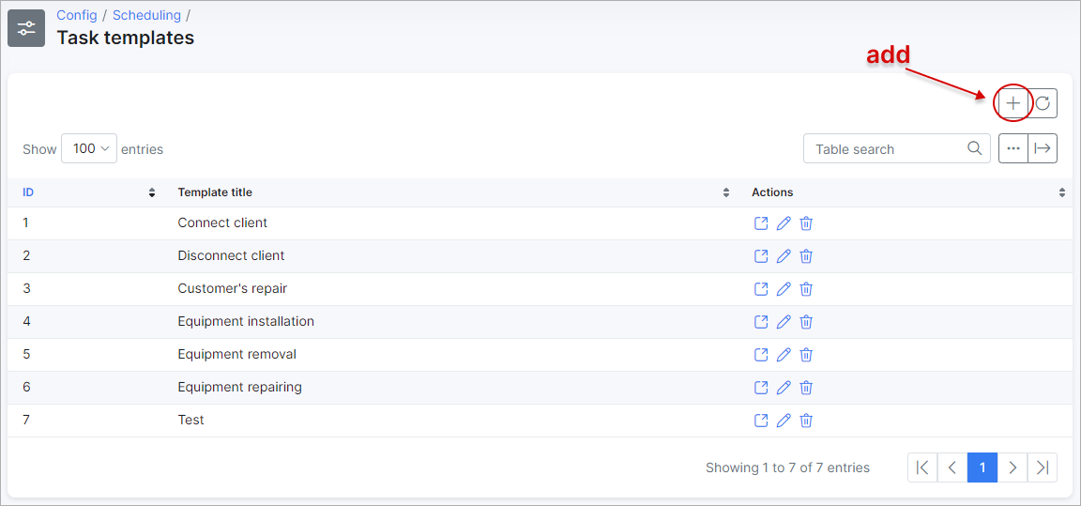Image resolution: width=1081 pixels, height=506 pixels.
Task: Select page 1 in pagination
Action: (x=982, y=468)
